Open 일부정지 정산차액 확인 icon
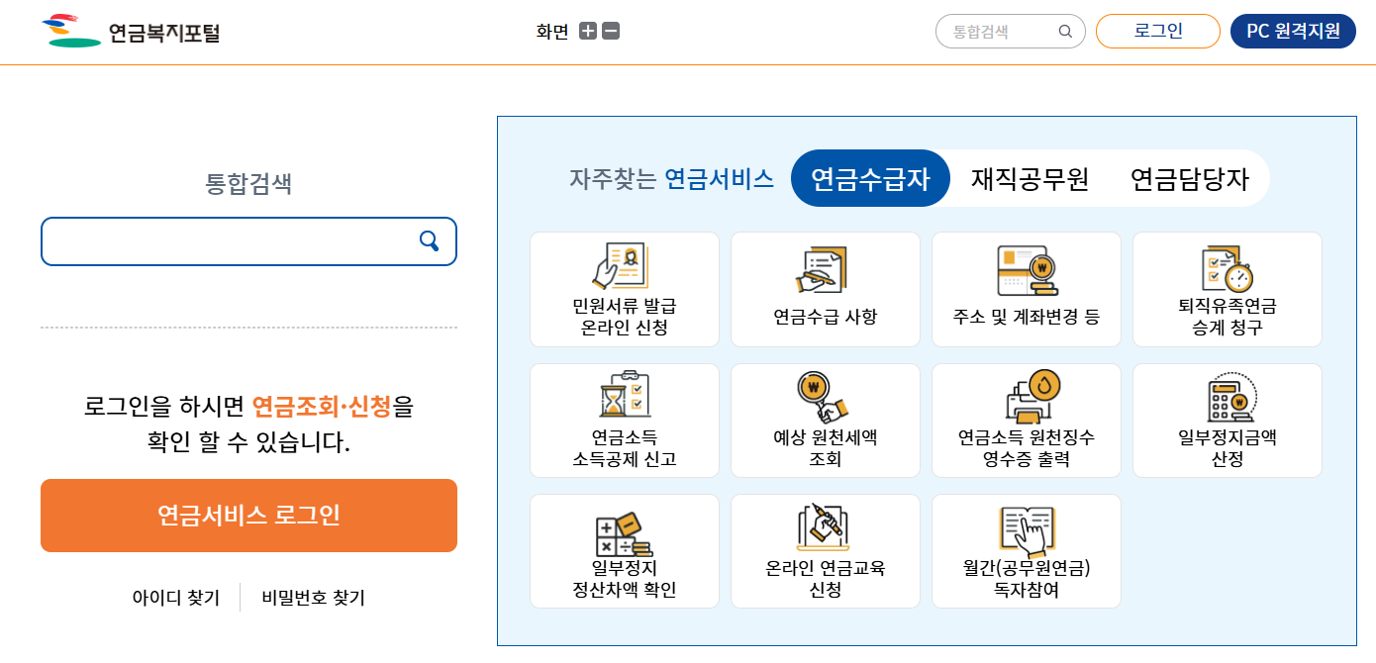The image size is (1376, 663). pyautogui.click(x=624, y=534)
